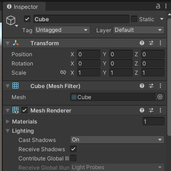Image resolution: width=171 pixels, height=171 pixels.
Task: Click the Position Y field
Action: 121,54
